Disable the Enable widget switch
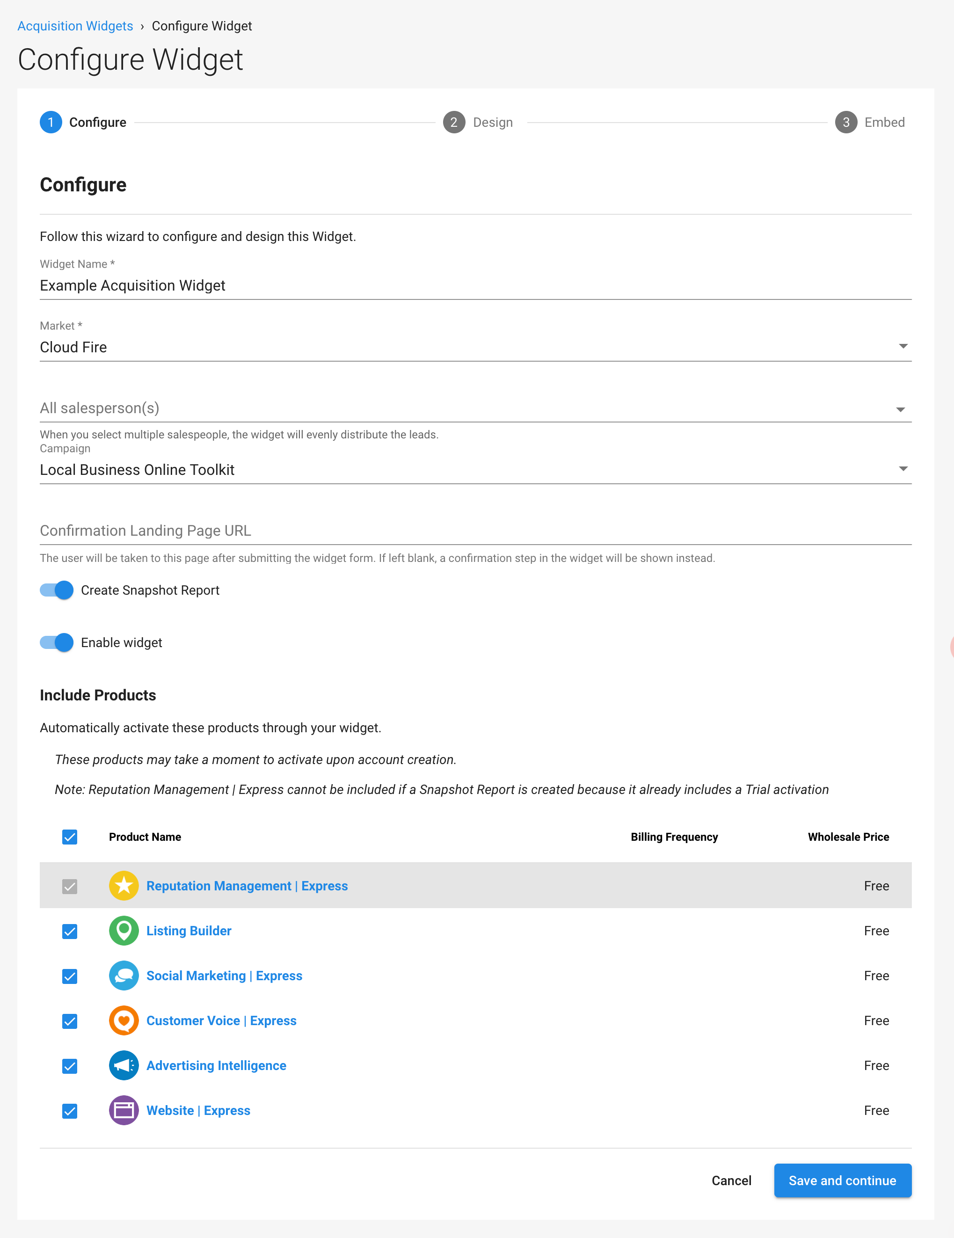Image resolution: width=954 pixels, height=1238 pixels. pos(57,642)
